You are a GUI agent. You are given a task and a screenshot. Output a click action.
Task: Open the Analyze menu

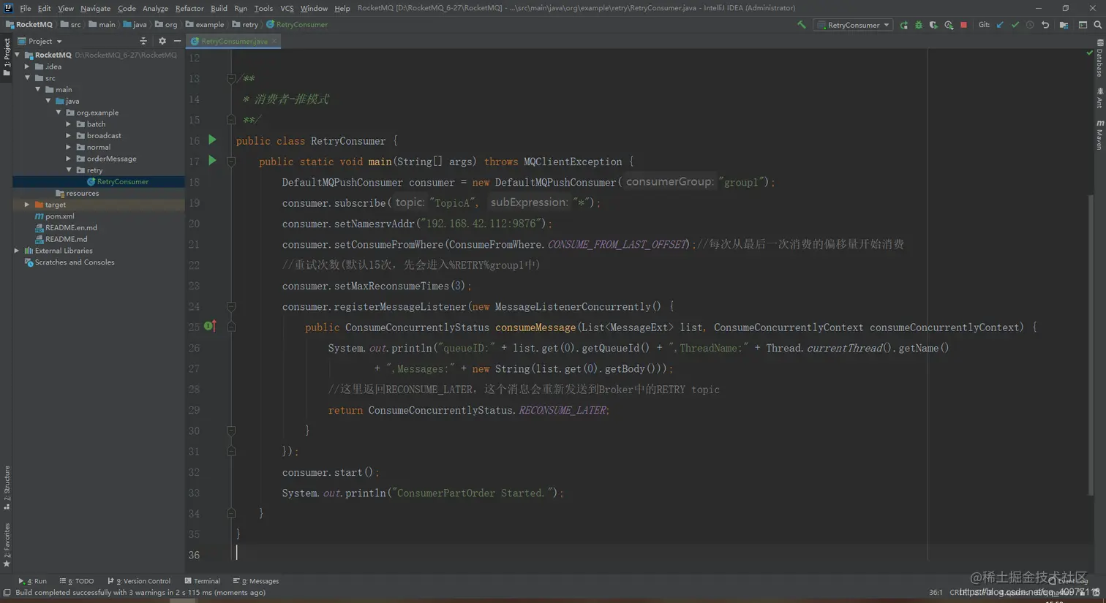(155, 8)
